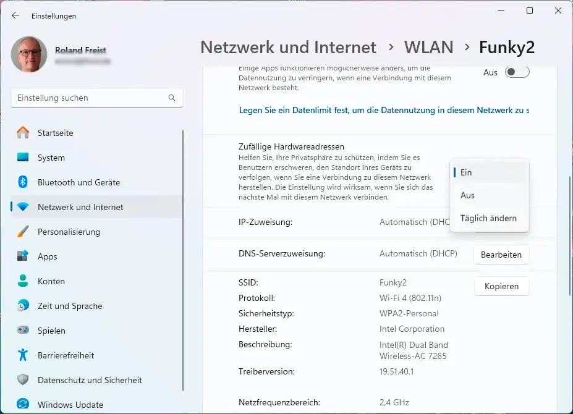The image size is (573, 414).
Task: Click the Zeit und Sprache clock icon
Action: [23, 306]
